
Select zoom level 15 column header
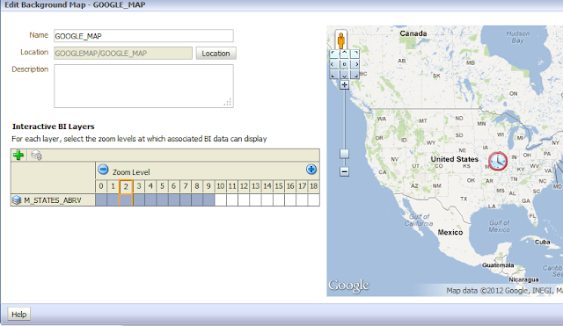(279, 186)
